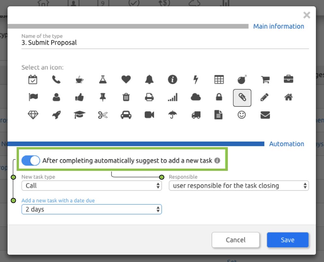Select the umbrella icon
324x262 pixels.
click(172, 115)
